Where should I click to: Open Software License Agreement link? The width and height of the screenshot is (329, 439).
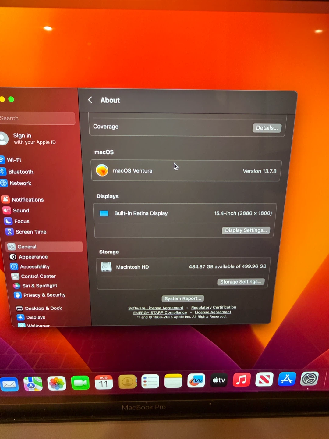pyautogui.click(x=156, y=308)
